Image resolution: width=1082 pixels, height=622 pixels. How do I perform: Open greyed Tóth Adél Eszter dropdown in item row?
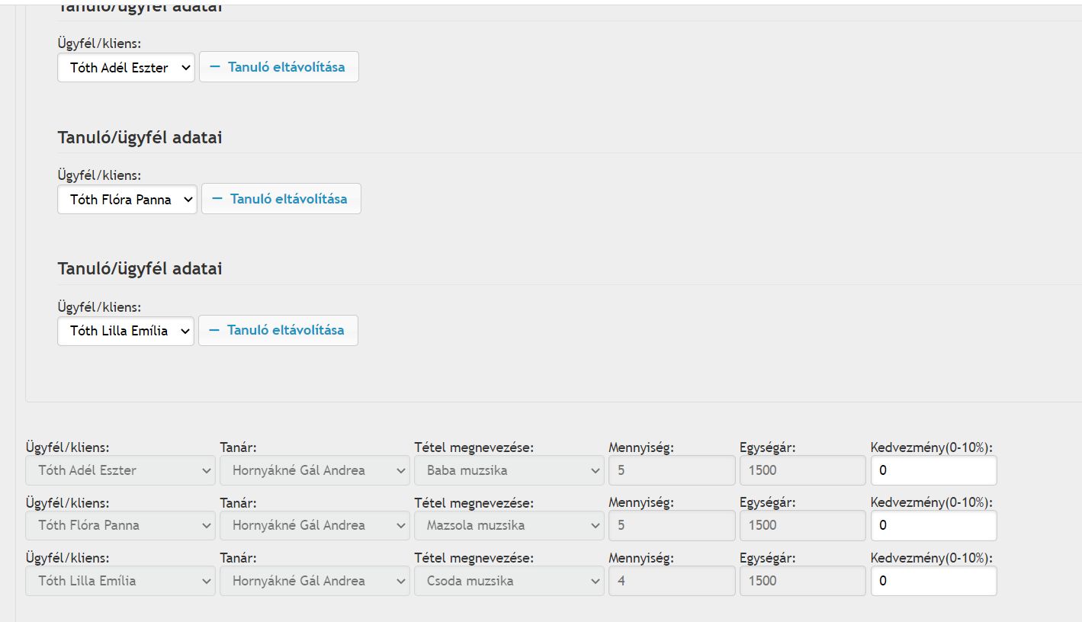tap(120, 470)
